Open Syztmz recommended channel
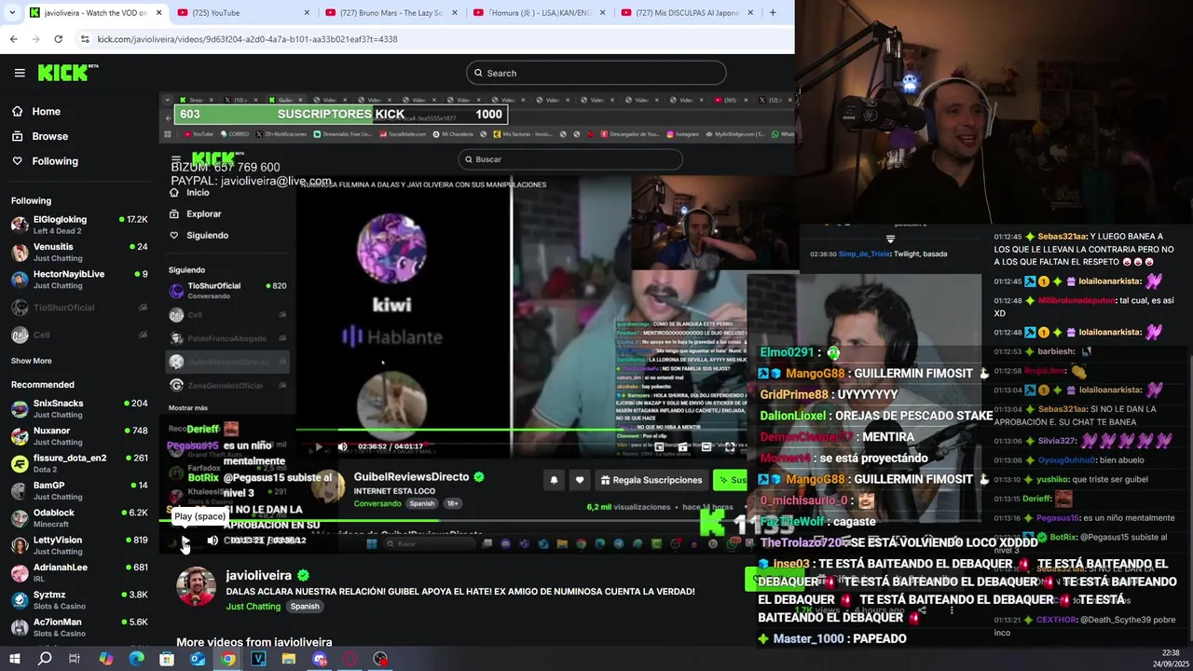Image resolution: width=1193 pixels, height=671 pixels. click(x=79, y=600)
